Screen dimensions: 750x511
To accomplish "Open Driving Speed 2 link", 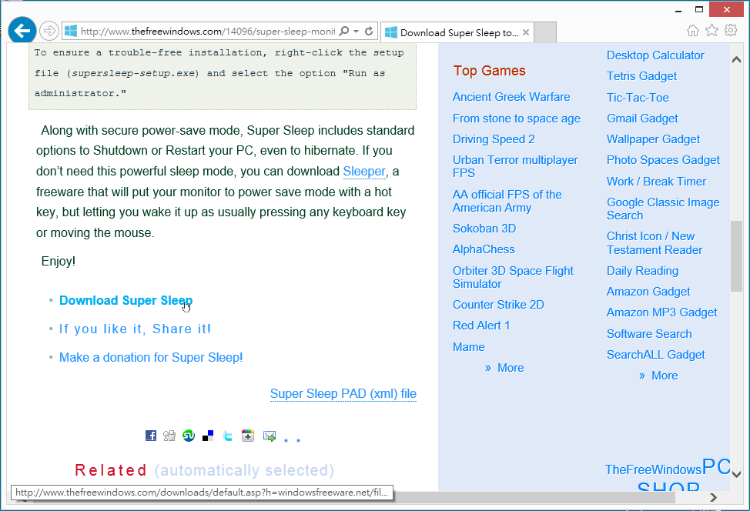I will (x=494, y=139).
